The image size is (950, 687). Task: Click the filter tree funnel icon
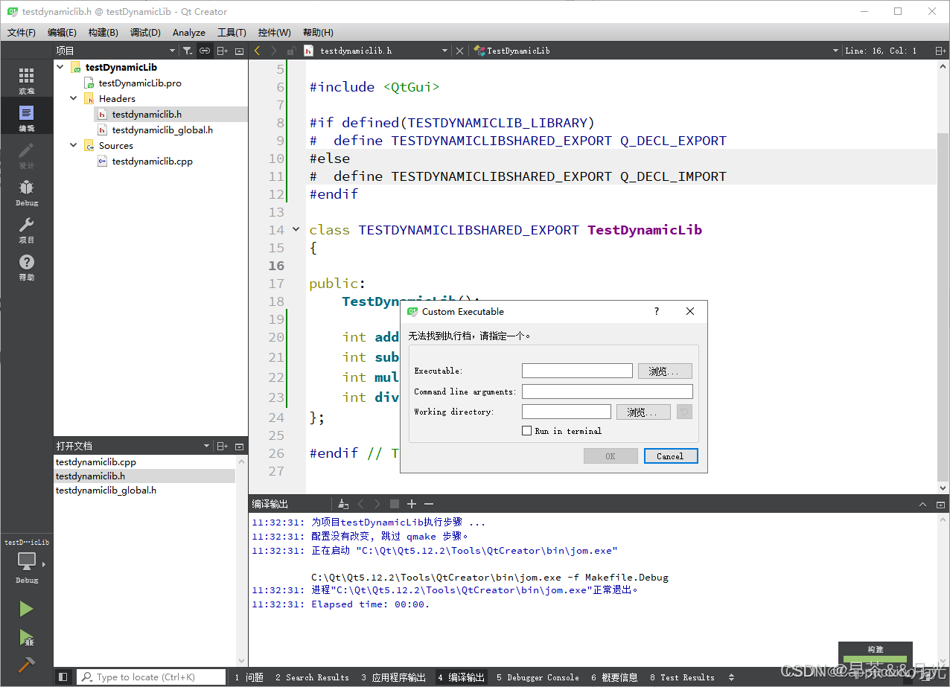click(x=187, y=51)
